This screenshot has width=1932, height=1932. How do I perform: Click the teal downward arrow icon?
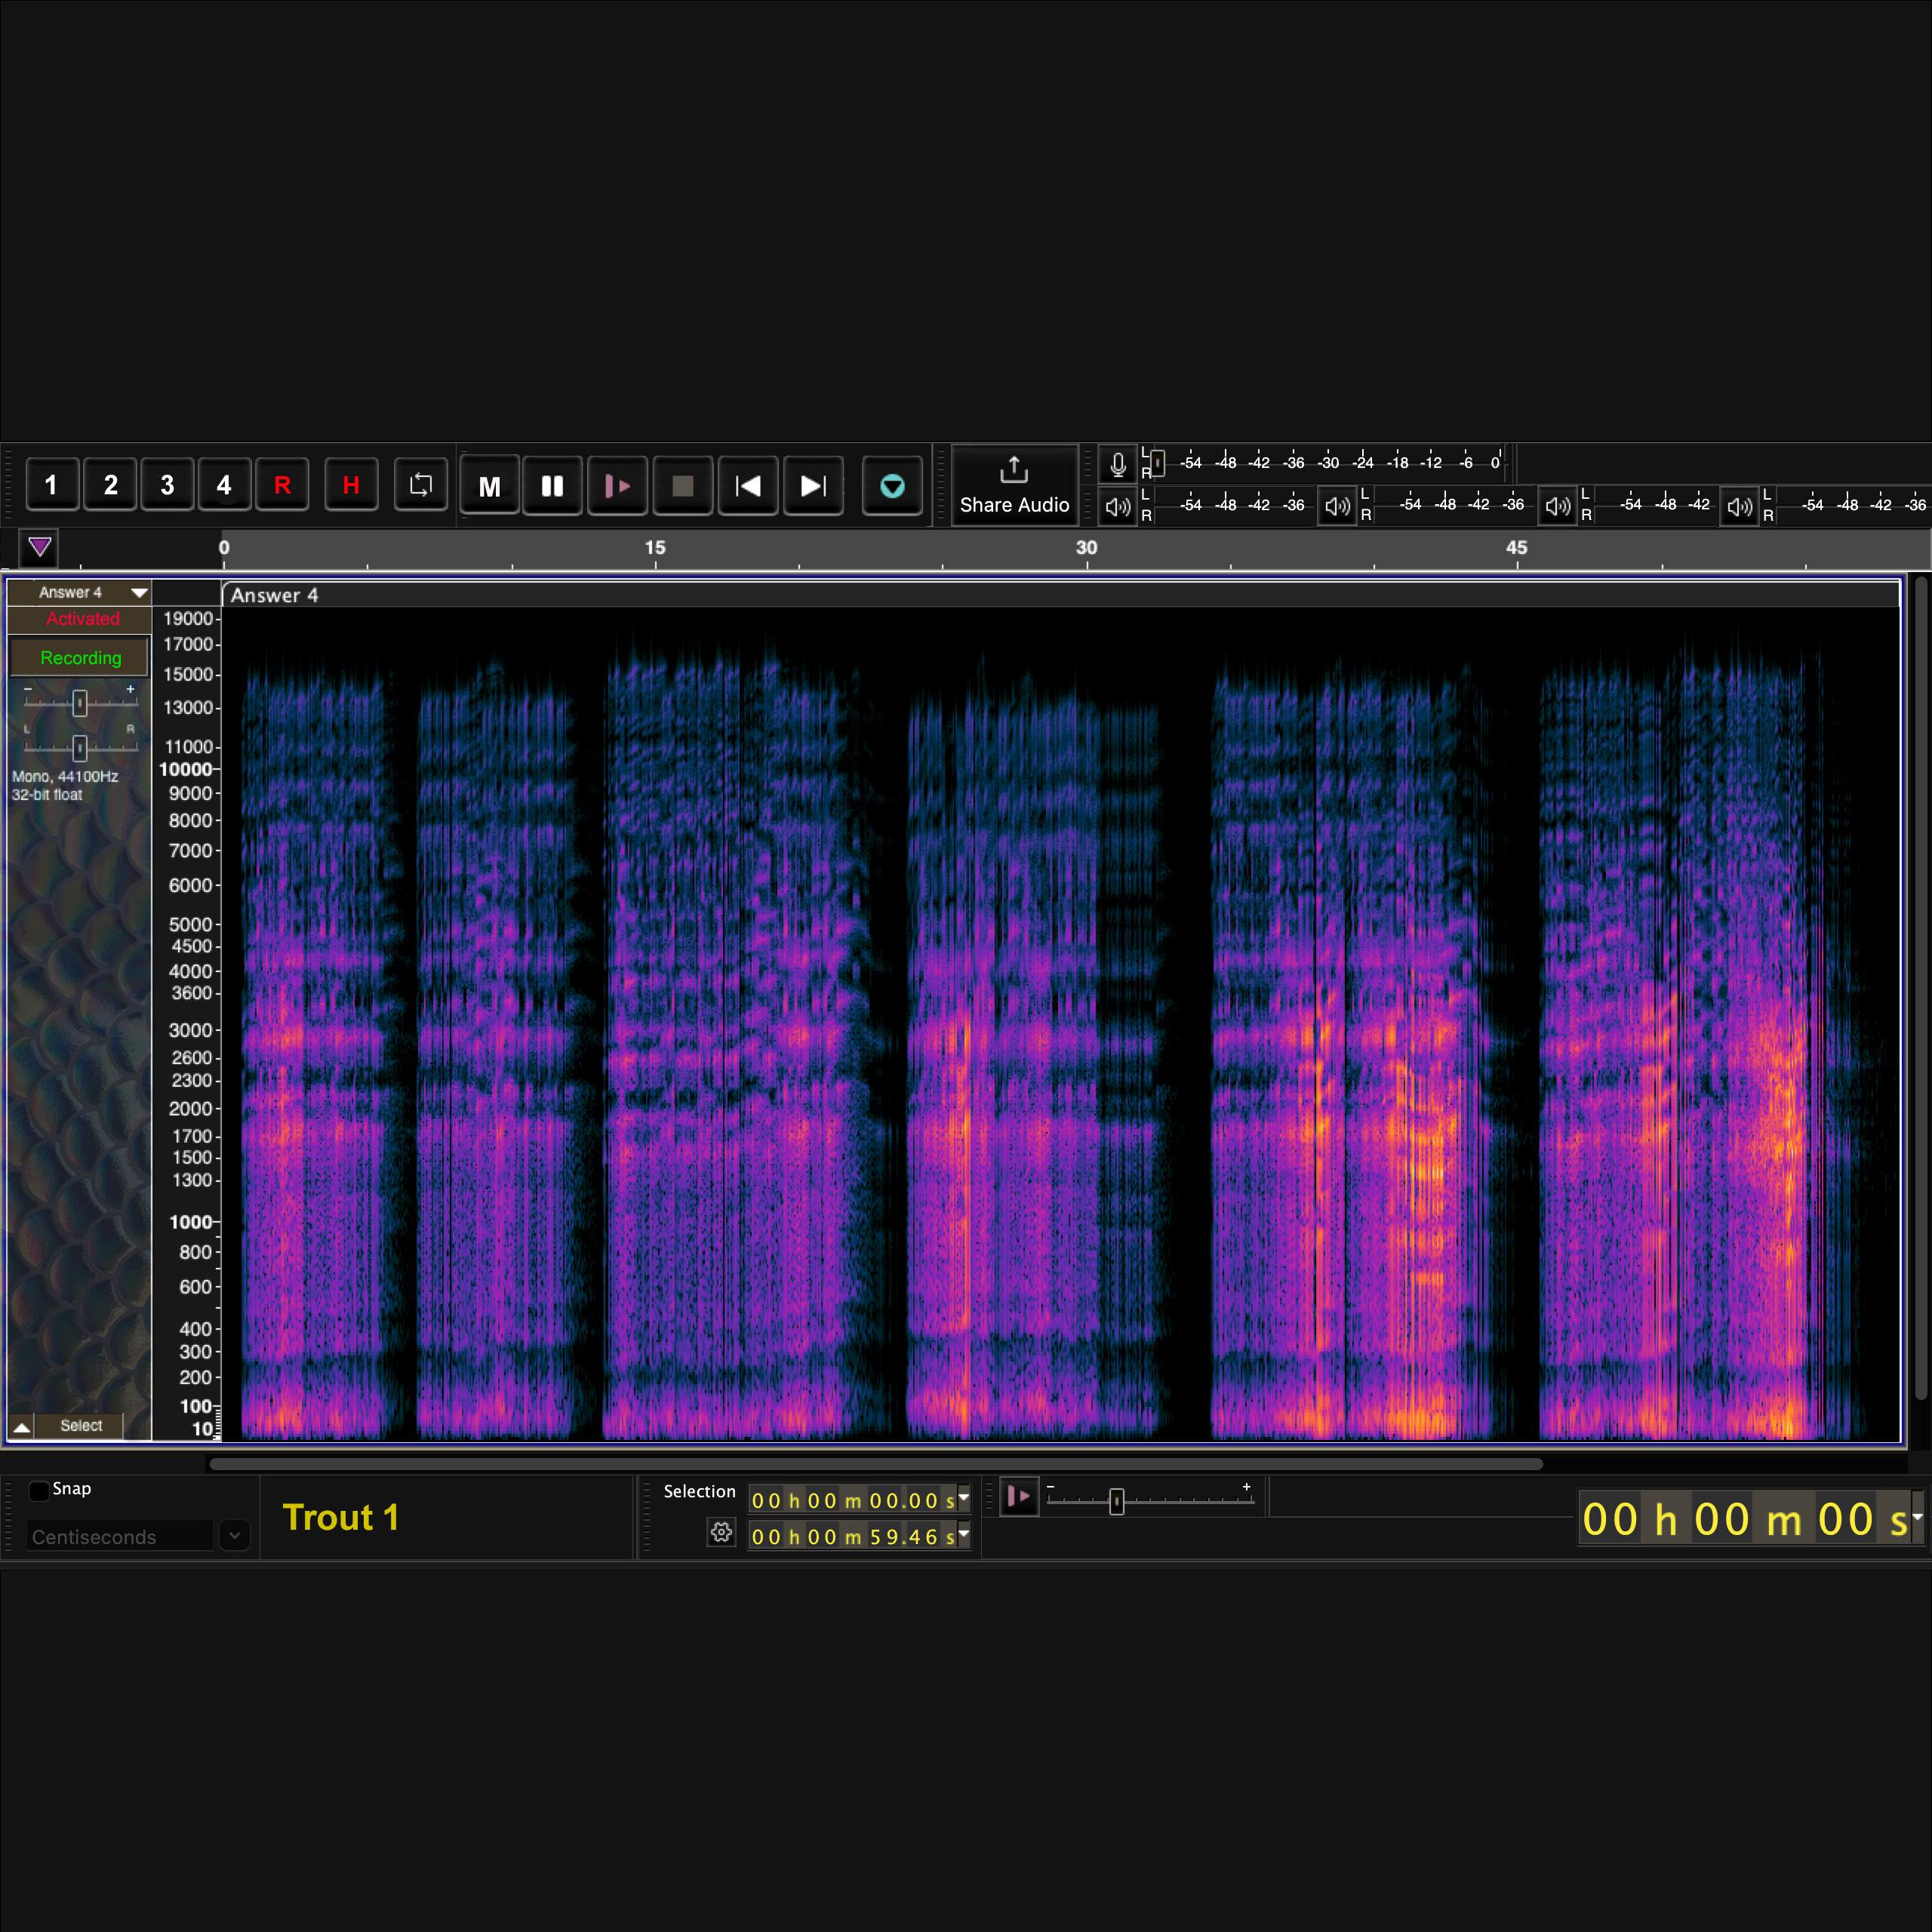pyautogui.click(x=892, y=486)
